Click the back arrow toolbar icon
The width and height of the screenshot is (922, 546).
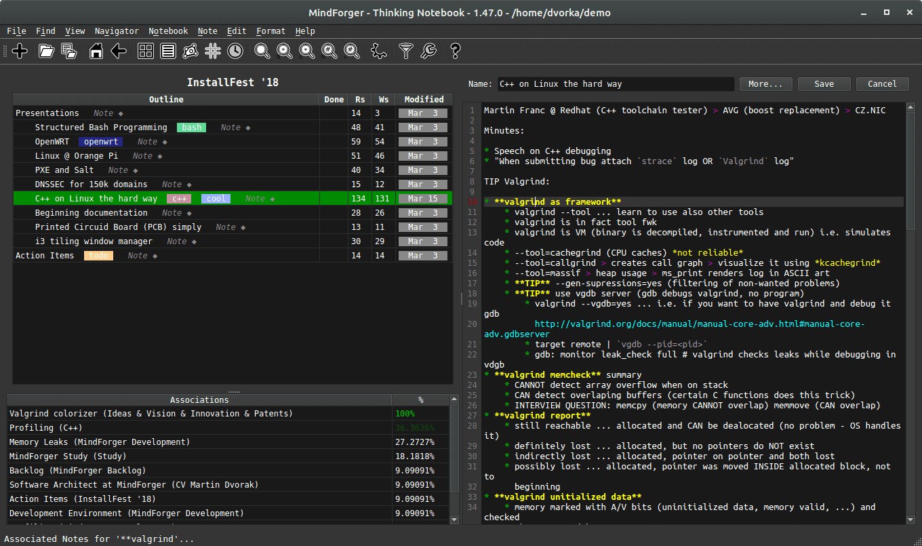pos(119,51)
